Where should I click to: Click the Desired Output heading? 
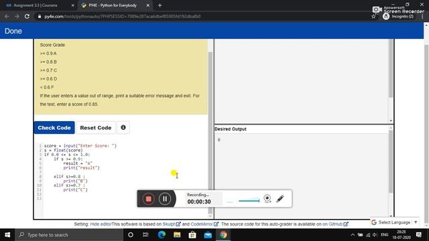pyautogui.click(x=231, y=129)
